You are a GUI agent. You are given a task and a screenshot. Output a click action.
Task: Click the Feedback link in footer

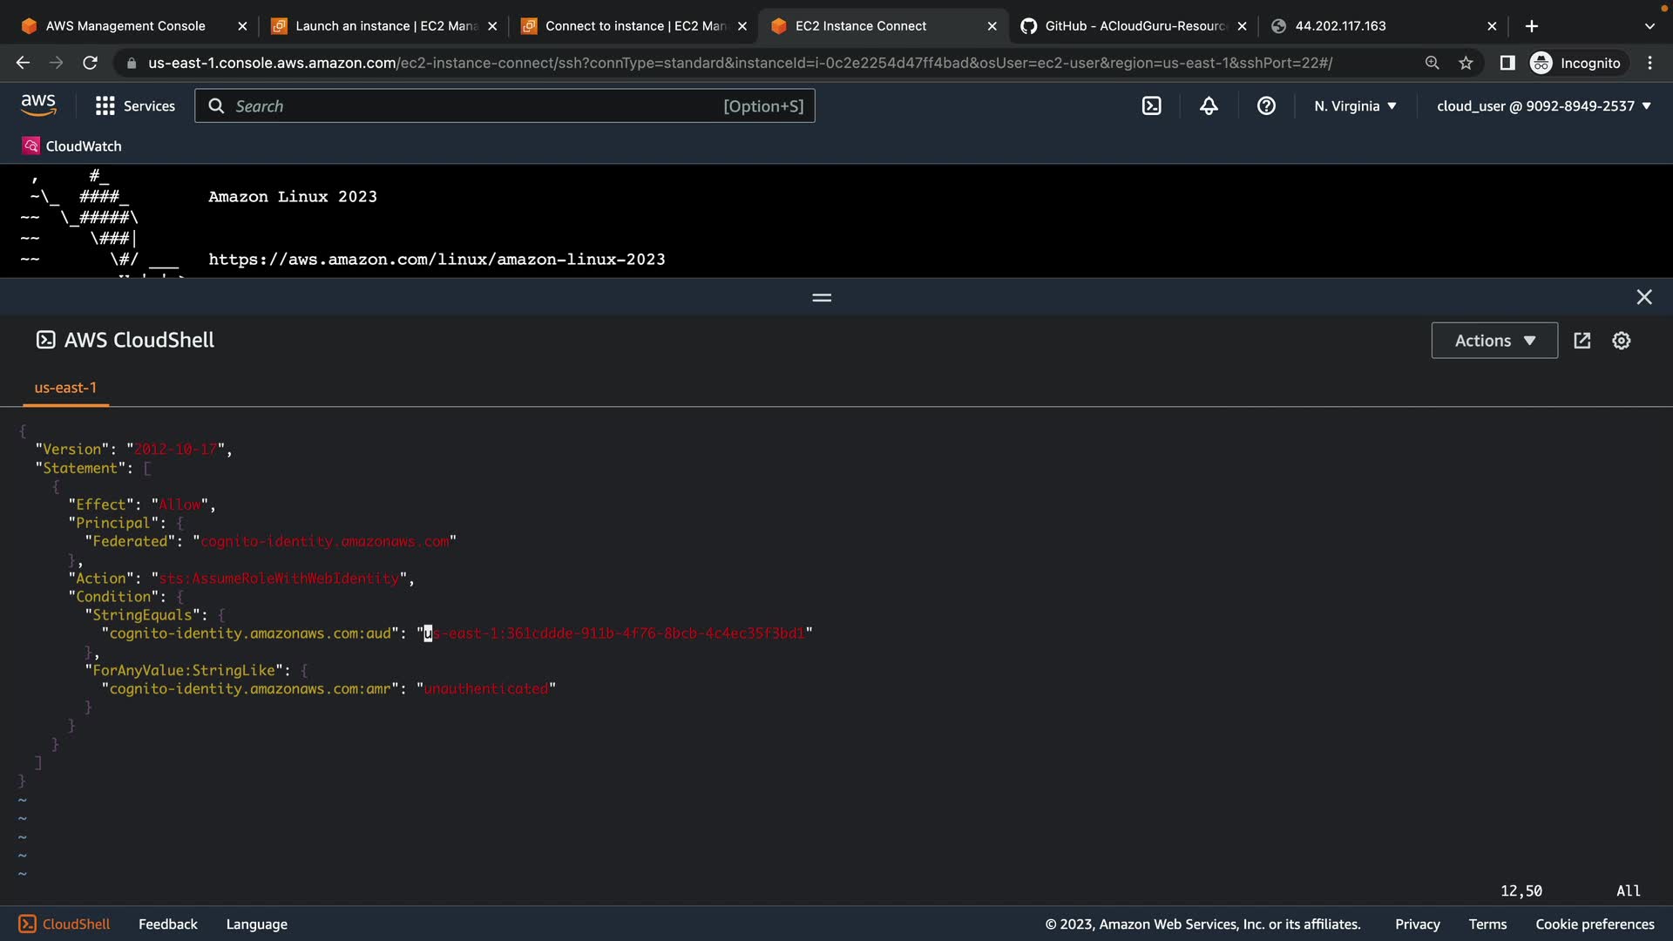pyautogui.click(x=167, y=924)
